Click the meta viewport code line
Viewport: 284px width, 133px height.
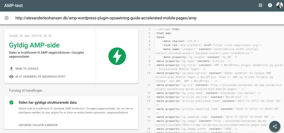click(x=207, y=51)
